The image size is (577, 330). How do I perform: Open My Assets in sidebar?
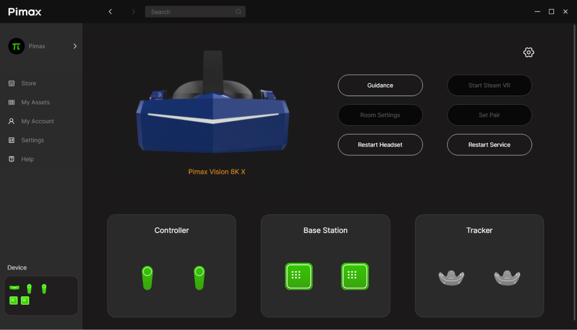coord(35,102)
